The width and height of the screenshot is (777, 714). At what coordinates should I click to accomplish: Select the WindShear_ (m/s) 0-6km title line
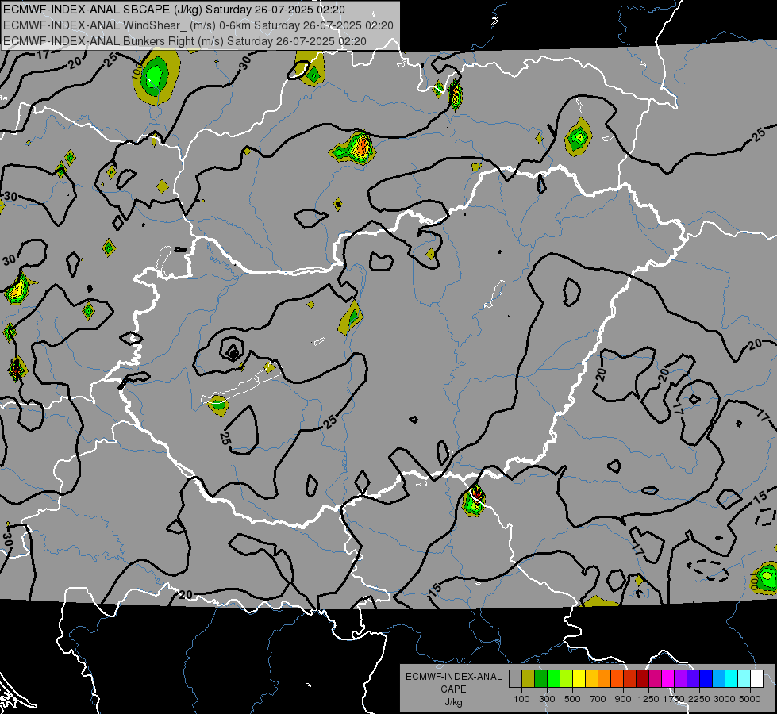click(x=198, y=25)
